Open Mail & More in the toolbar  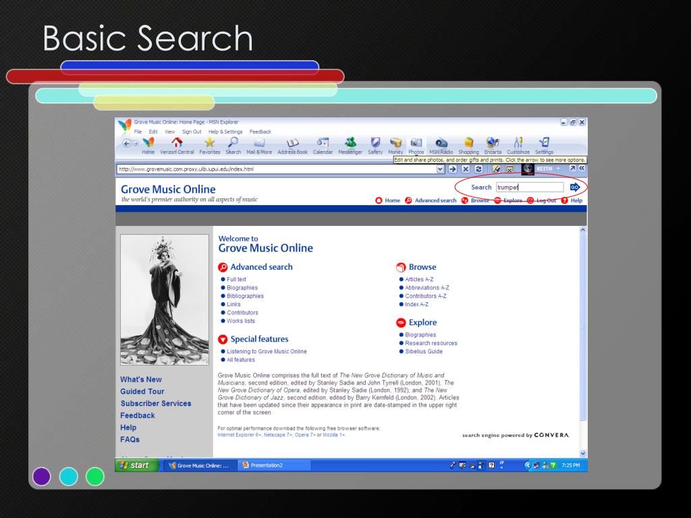(x=259, y=146)
